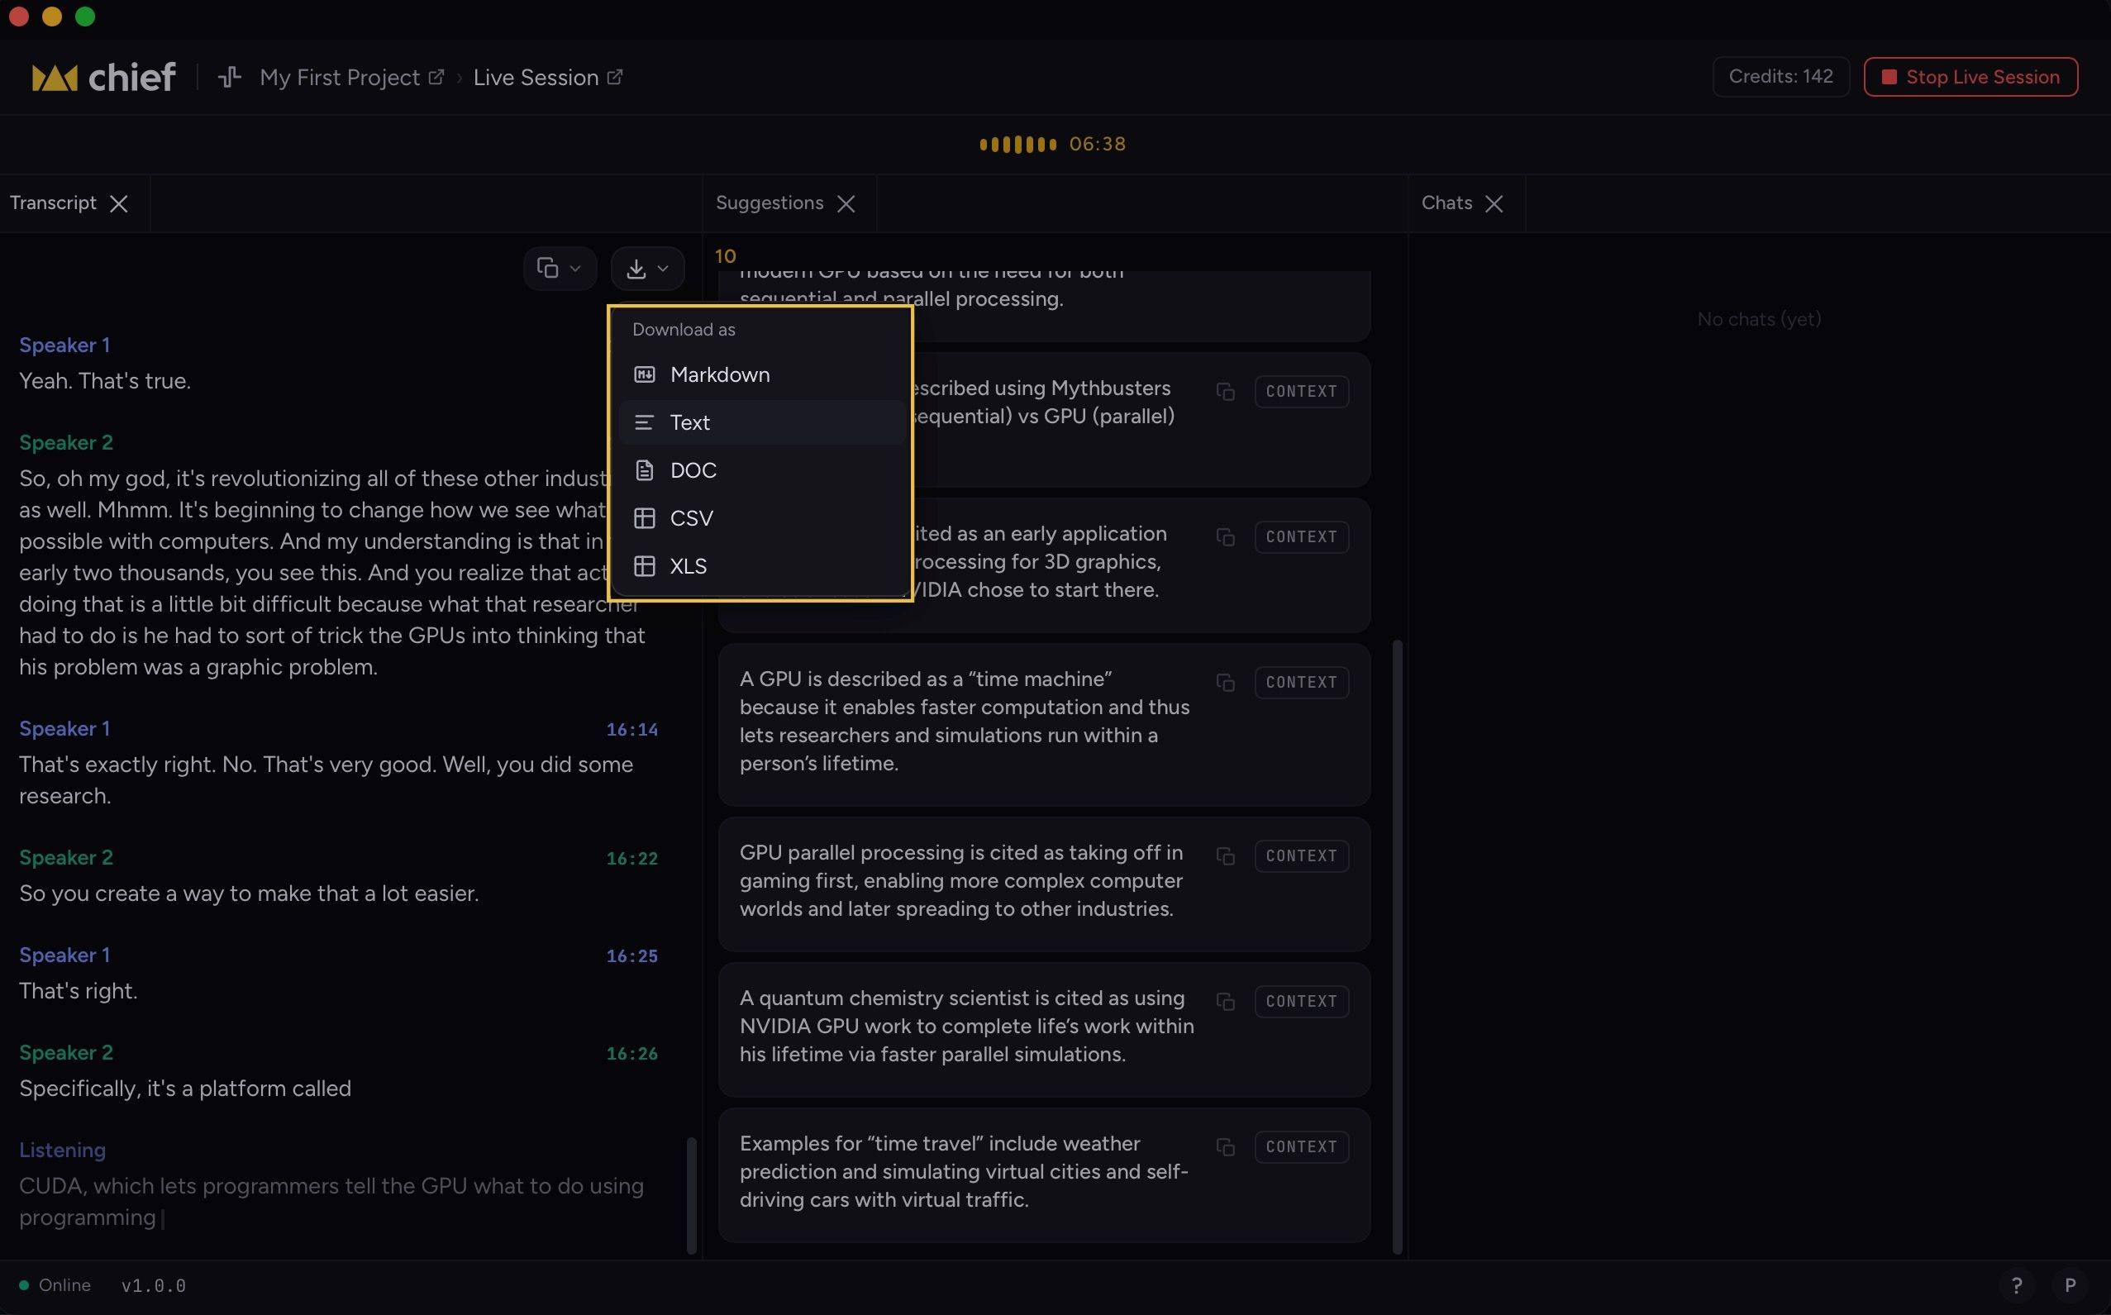Click the 06:38 session timer
This screenshot has height=1315, width=2111.
(1098, 145)
